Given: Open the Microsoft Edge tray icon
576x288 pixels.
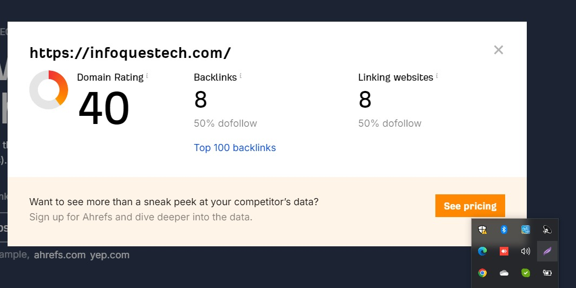Looking at the screenshot, I should [x=482, y=251].
